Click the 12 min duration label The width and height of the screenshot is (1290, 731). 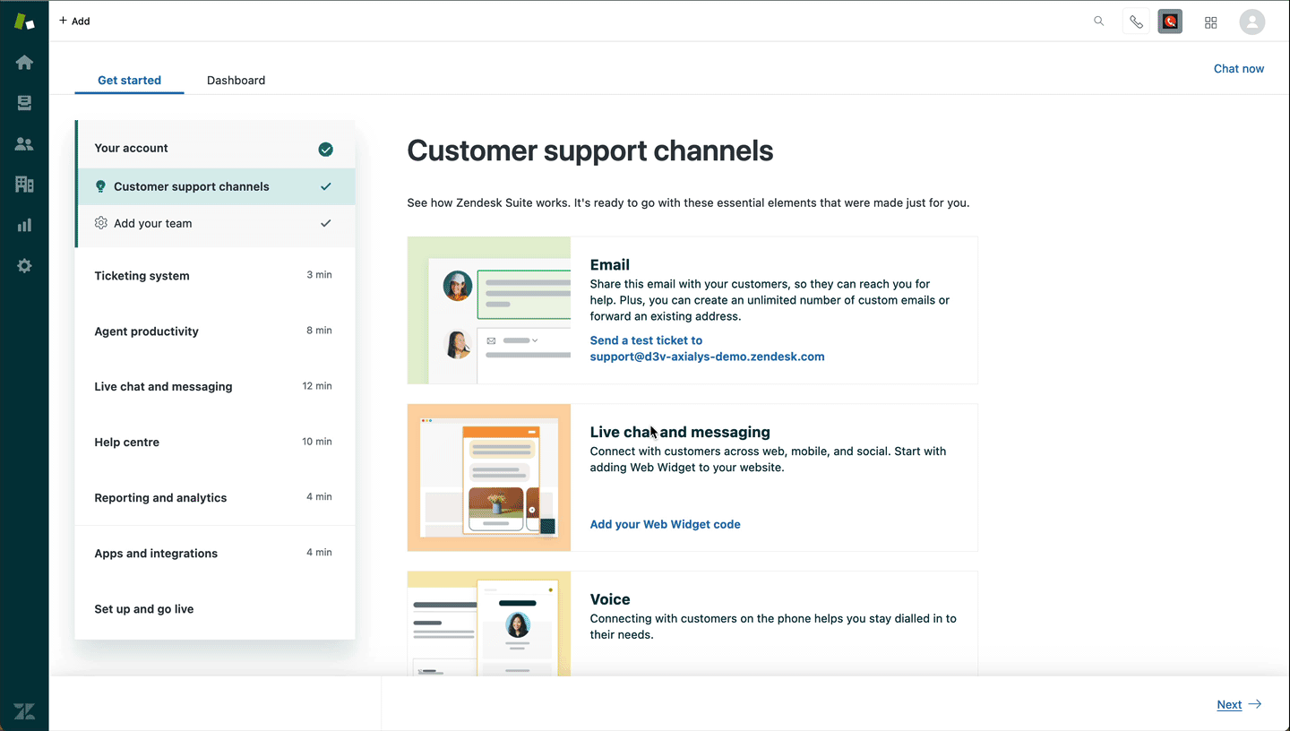tap(317, 386)
